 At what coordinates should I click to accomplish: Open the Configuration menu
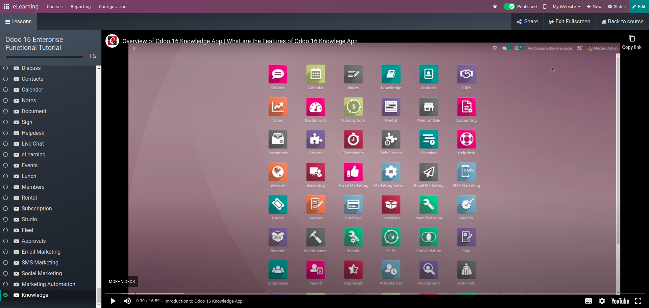pos(113,6)
